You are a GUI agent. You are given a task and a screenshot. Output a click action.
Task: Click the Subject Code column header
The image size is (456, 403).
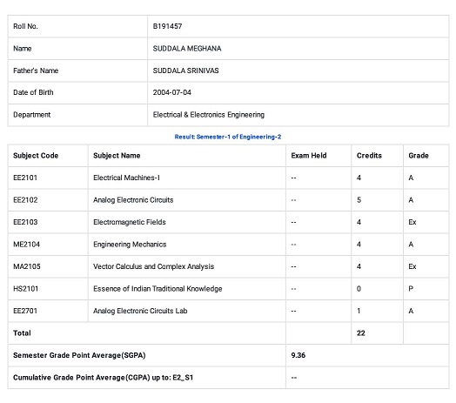36,156
